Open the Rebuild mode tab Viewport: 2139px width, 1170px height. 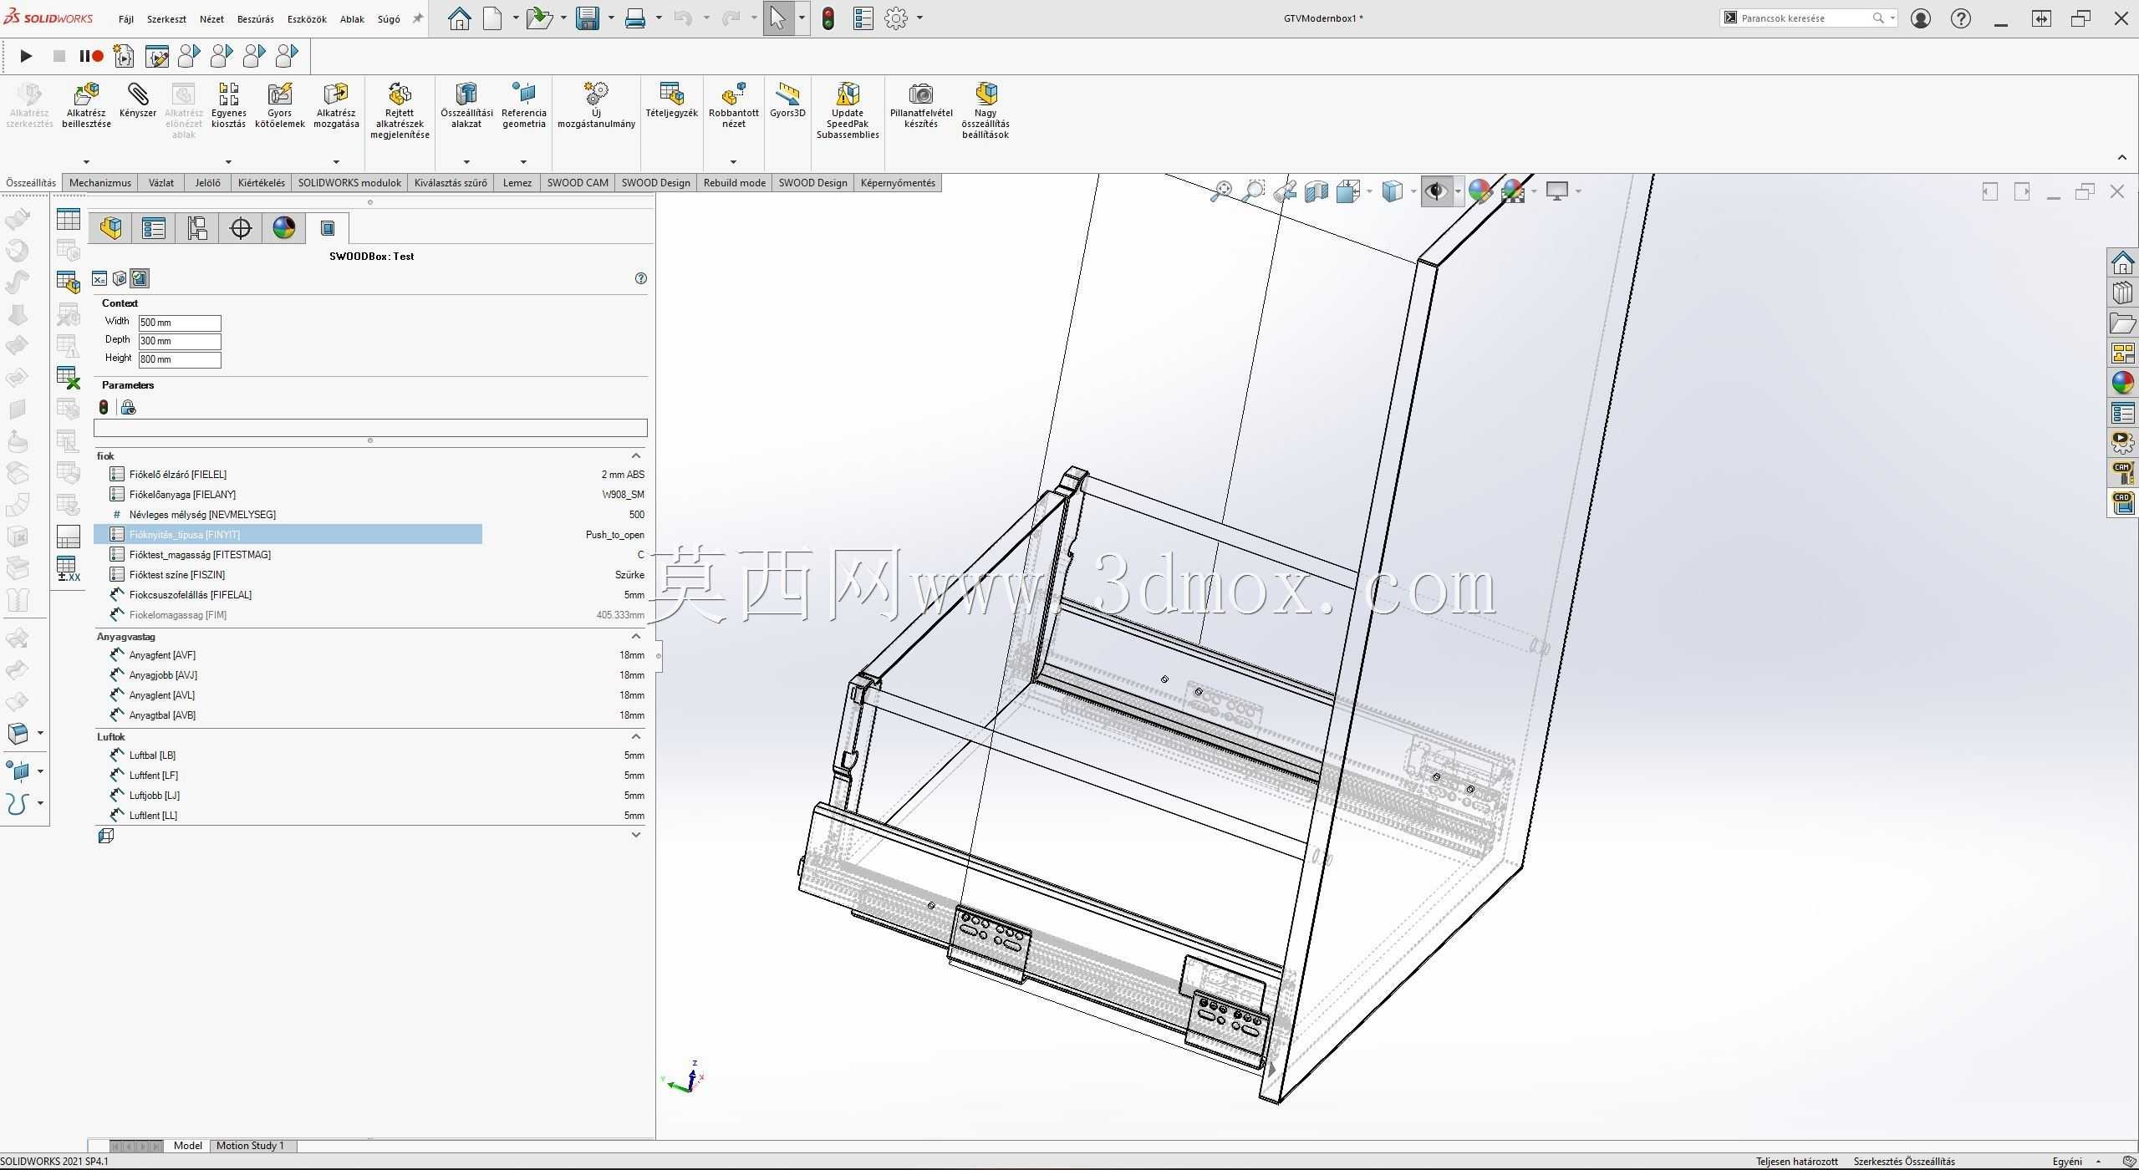coord(735,183)
